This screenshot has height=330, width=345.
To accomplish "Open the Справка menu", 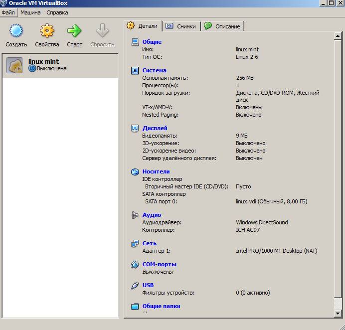I will 57,12.
